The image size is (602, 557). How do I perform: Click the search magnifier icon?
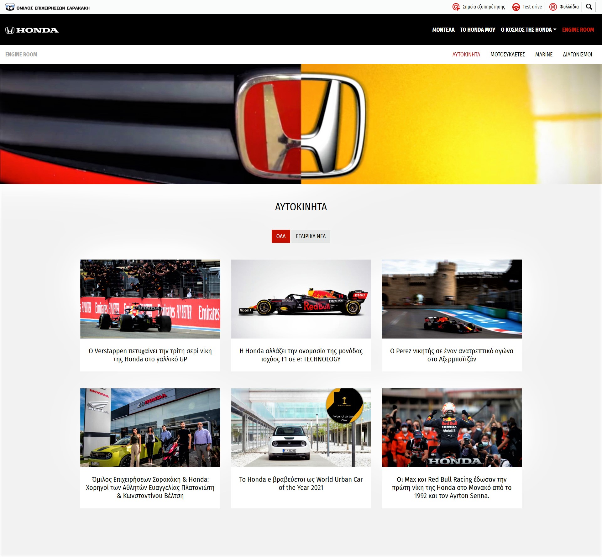coord(589,7)
